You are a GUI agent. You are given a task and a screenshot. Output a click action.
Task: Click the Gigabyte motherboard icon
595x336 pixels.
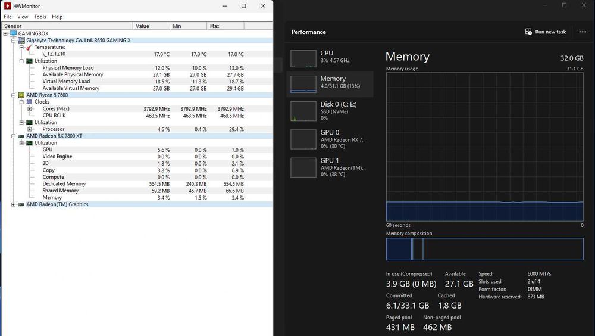[x=21, y=41]
